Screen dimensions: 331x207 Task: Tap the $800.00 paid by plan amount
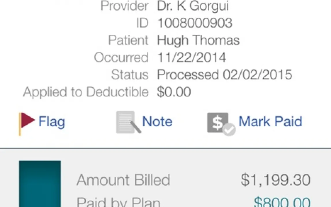282,202
